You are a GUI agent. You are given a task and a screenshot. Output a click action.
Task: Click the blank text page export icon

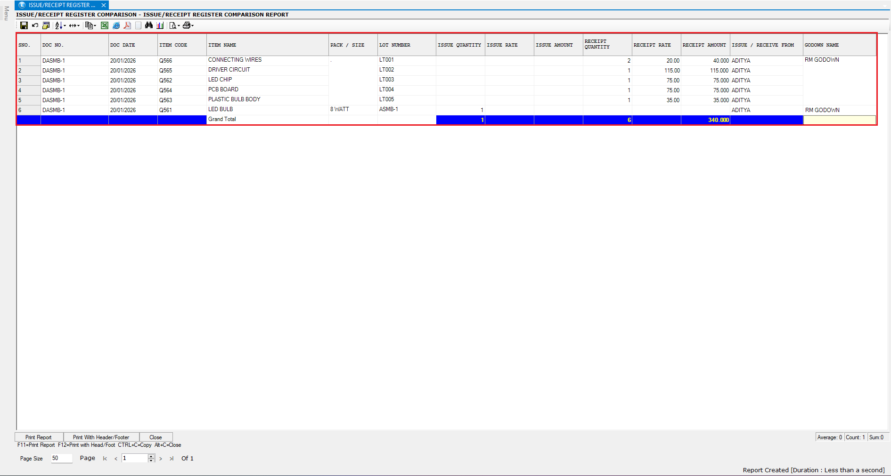pos(138,25)
